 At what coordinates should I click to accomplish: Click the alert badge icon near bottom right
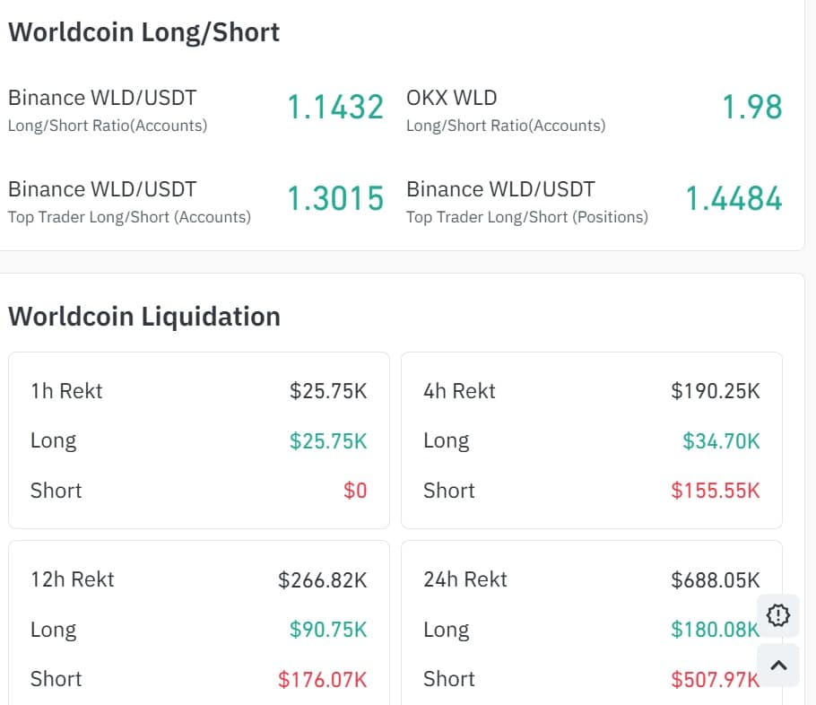coord(778,615)
